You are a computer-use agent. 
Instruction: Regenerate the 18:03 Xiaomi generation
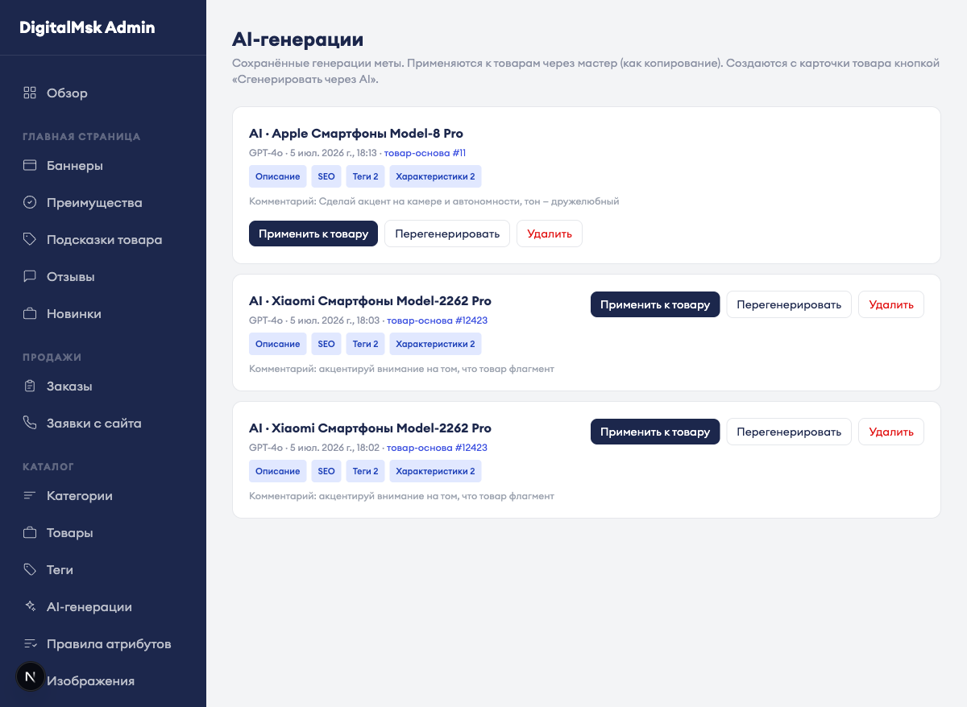pyautogui.click(x=789, y=304)
